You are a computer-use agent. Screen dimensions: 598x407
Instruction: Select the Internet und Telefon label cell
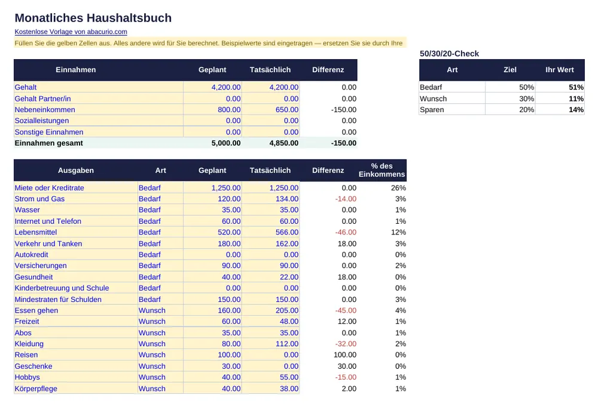pos(75,221)
